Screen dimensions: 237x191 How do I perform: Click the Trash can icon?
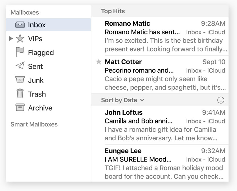coord(20,94)
